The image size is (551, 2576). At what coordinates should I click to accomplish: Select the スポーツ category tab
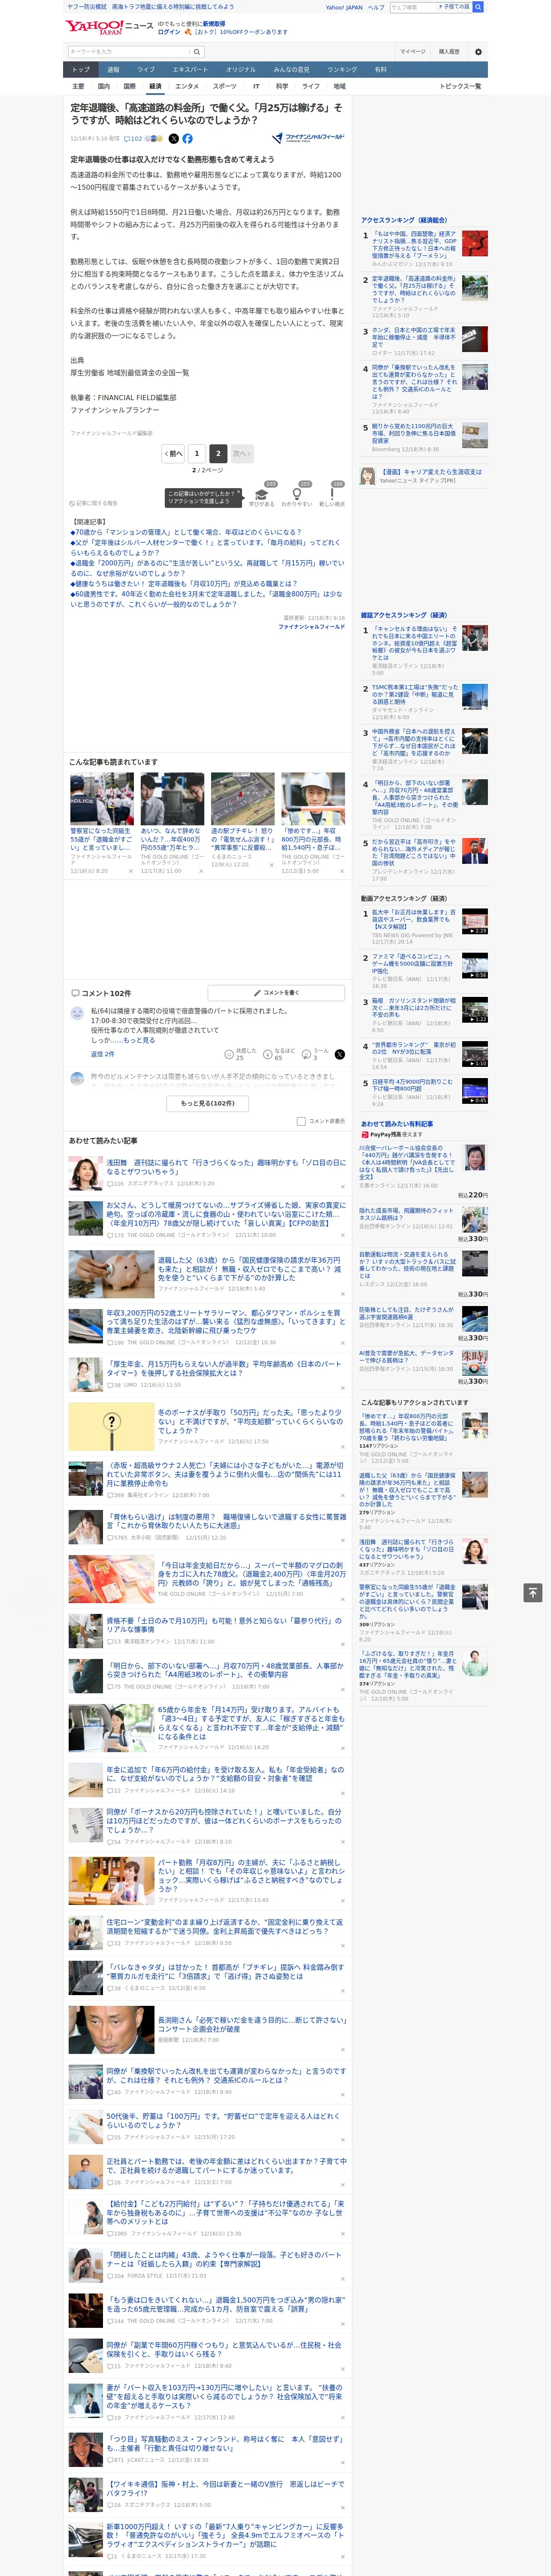[224, 86]
